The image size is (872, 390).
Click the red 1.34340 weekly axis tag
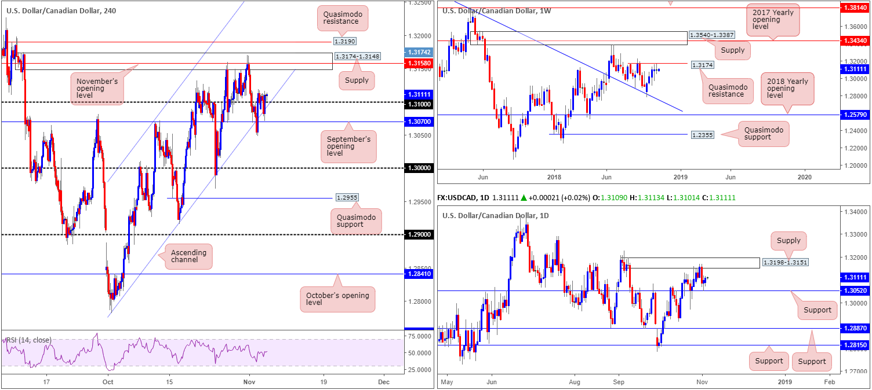(x=855, y=41)
